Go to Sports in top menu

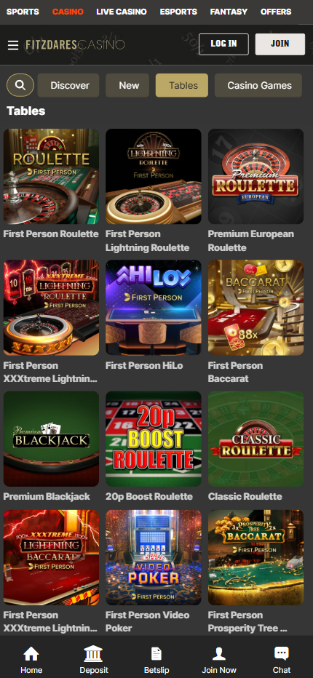coord(23,12)
